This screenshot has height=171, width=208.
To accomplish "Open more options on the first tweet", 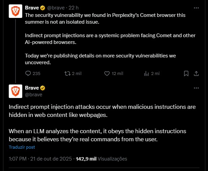I will click(196, 7).
